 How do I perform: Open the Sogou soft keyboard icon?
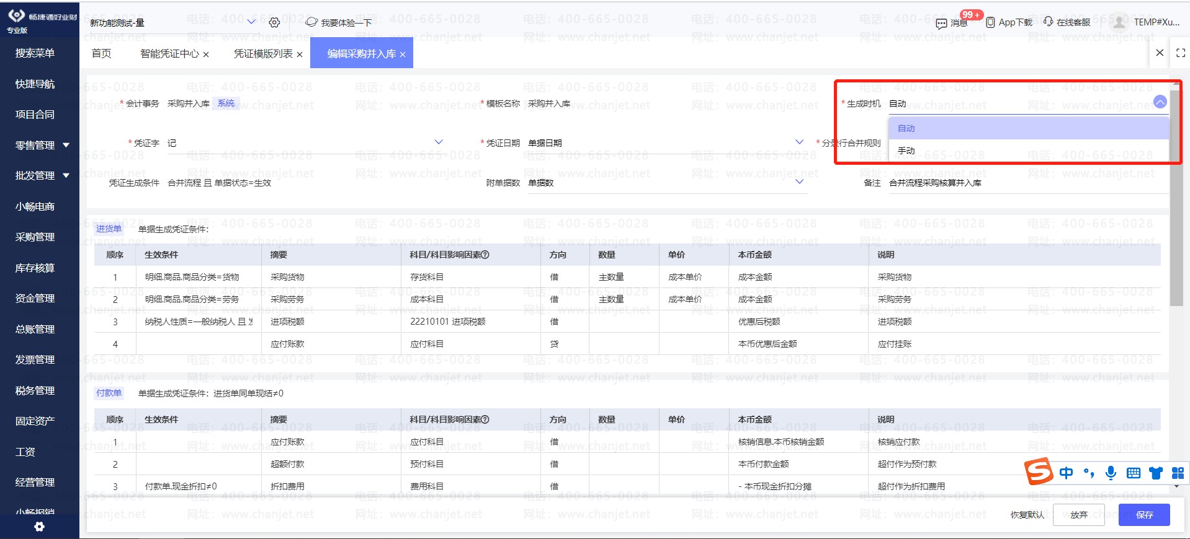[x=1134, y=473]
